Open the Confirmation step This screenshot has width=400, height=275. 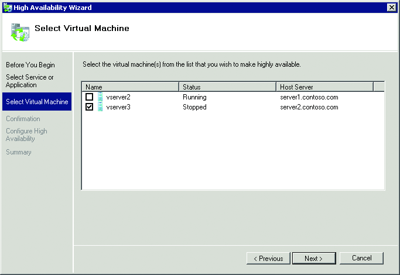click(x=23, y=119)
